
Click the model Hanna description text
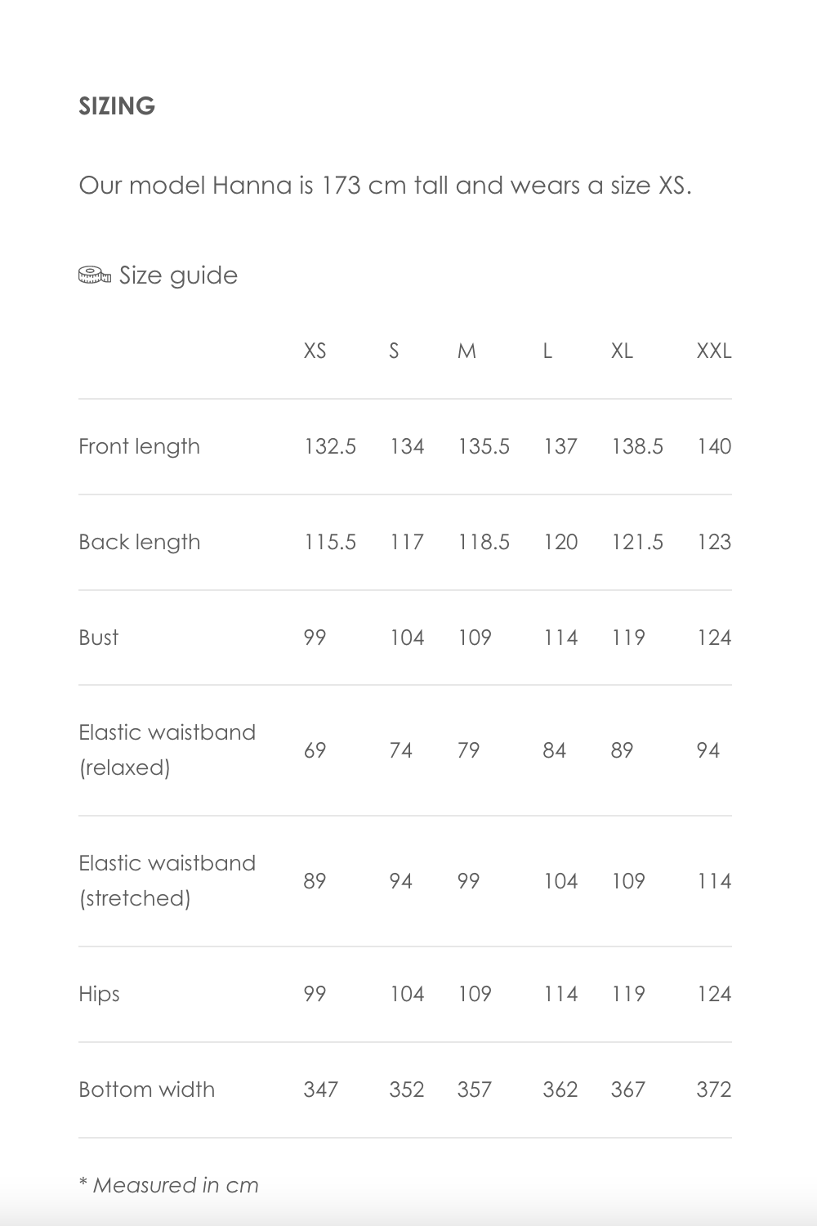pos(385,186)
